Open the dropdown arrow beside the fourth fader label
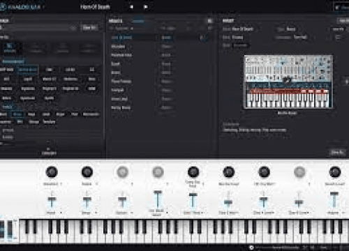The image size is (349, 251). (167, 213)
